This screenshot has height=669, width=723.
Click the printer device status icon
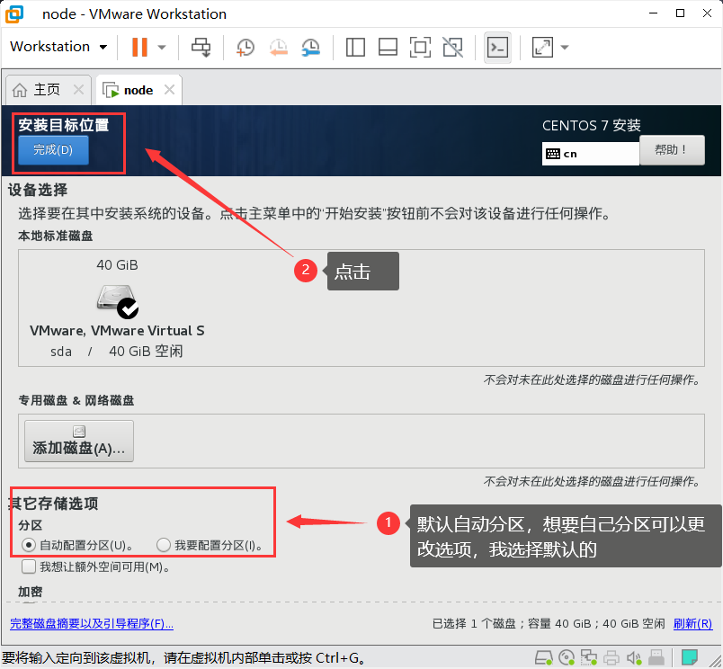pyautogui.click(x=611, y=656)
